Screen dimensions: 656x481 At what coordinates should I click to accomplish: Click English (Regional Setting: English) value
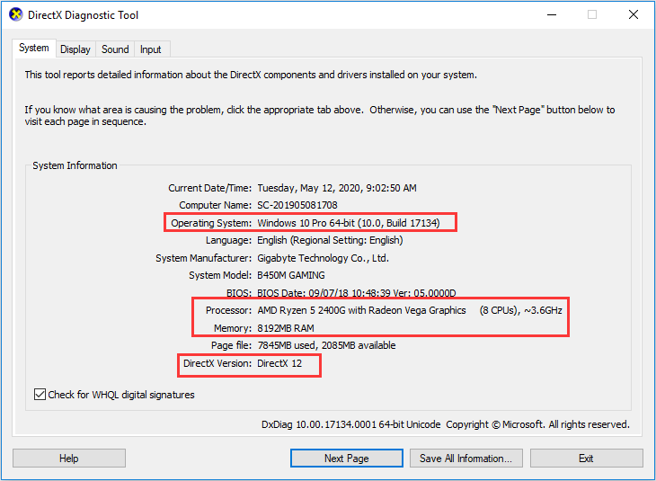pyautogui.click(x=330, y=240)
